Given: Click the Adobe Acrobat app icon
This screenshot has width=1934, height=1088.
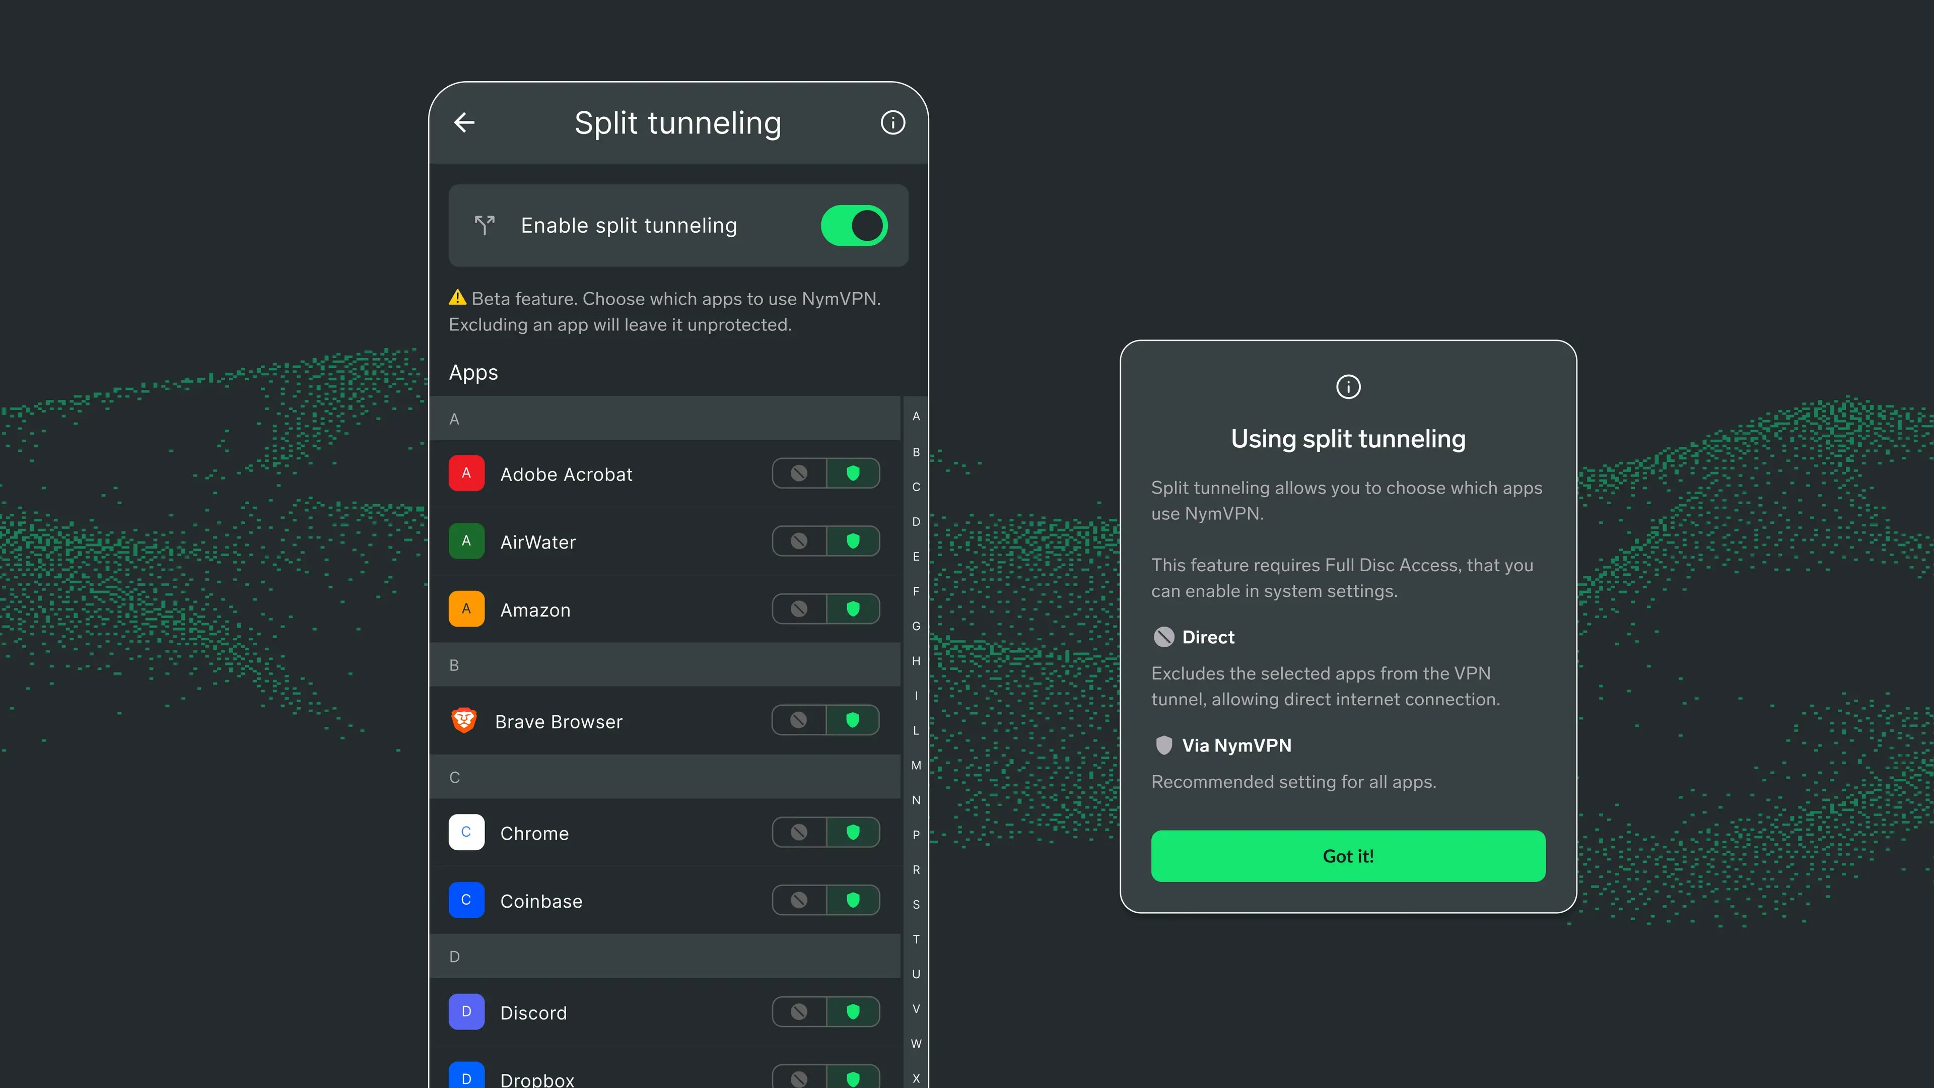Looking at the screenshot, I should click(466, 473).
